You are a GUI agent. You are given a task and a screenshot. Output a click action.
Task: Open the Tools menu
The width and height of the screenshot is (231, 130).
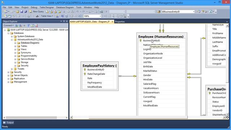click(79, 7)
